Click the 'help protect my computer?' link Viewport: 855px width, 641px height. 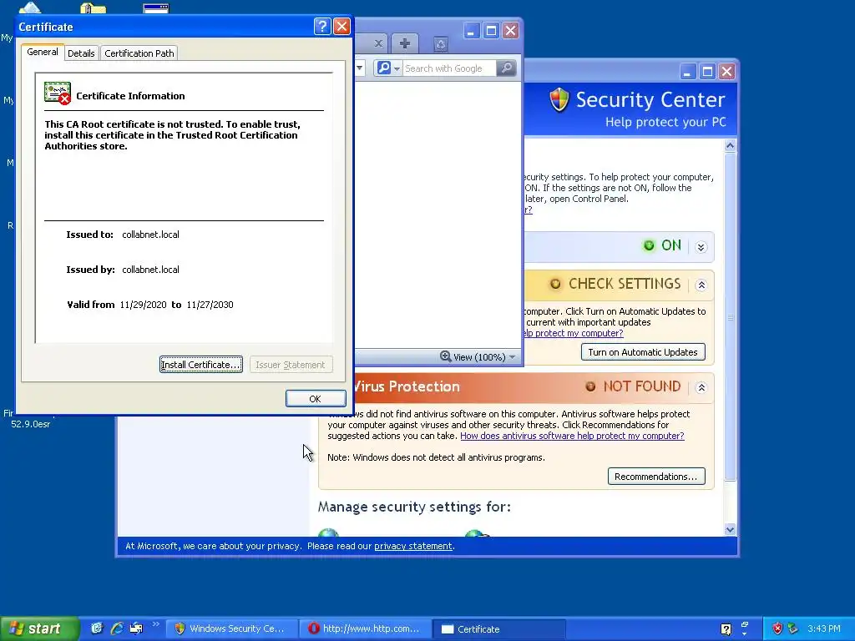tap(573, 333)
